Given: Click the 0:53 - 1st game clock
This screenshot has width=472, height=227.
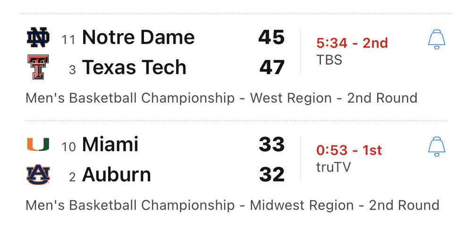Looking at the screenshot, I should click(349, 151).
